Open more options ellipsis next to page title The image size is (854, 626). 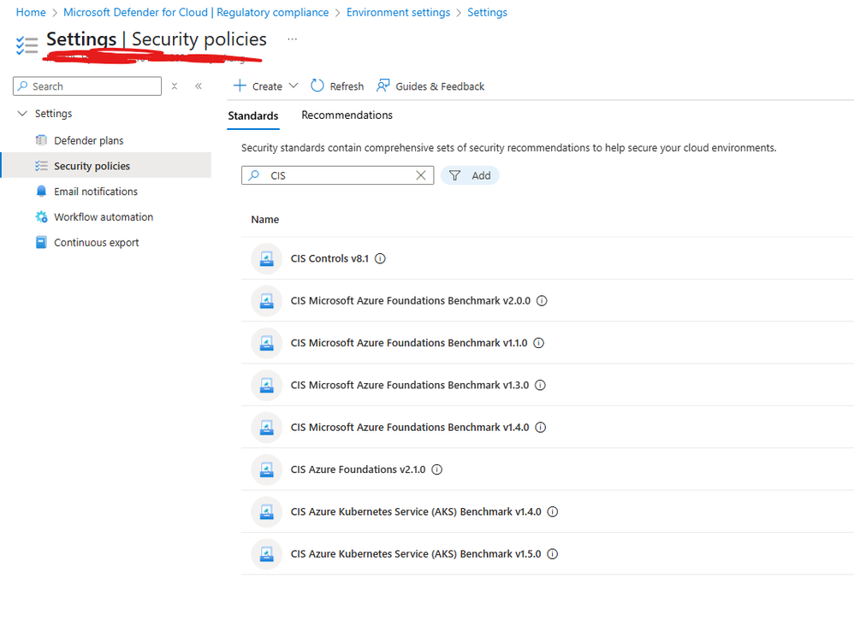pyautogui.click(x=293, y=39)
